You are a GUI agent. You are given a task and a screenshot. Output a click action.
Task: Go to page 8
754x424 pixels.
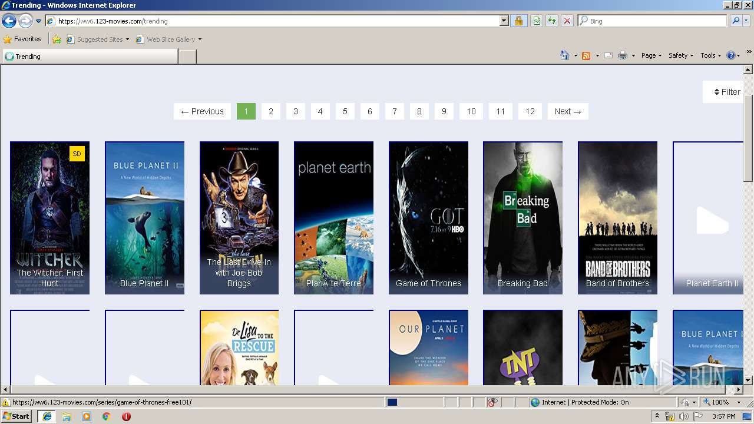point(419,111)
